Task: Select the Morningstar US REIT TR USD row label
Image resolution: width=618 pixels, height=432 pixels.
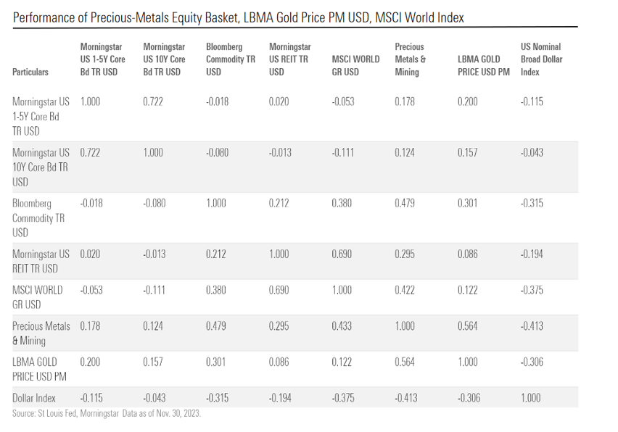Action: pyautogui.click(x=41, y=261)
